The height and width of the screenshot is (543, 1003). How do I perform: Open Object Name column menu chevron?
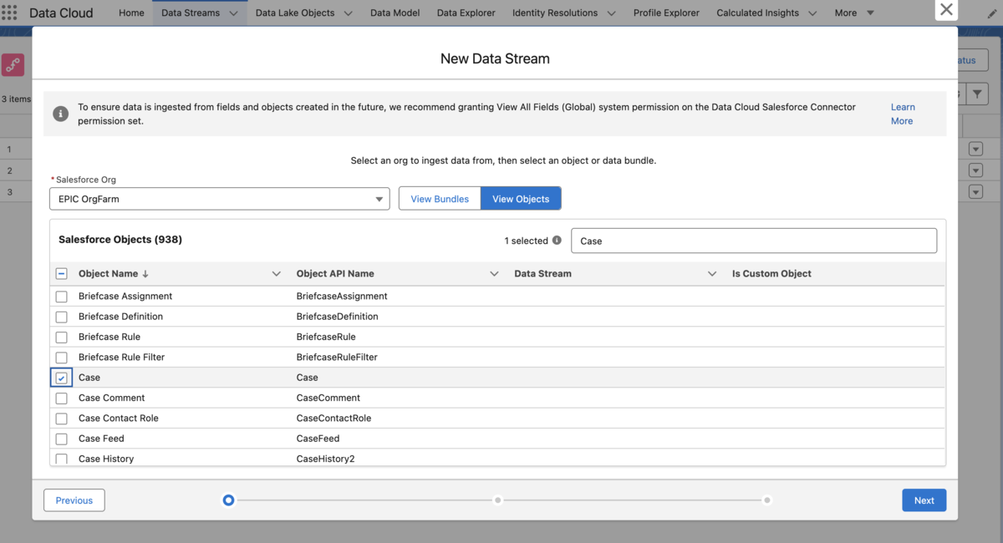point(277,274)
